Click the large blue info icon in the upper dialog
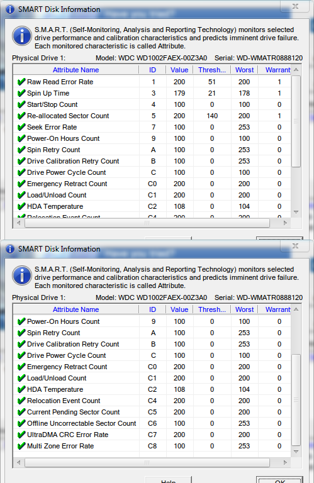This screenshot has width=314, height=483. click(x=22, y=36)
